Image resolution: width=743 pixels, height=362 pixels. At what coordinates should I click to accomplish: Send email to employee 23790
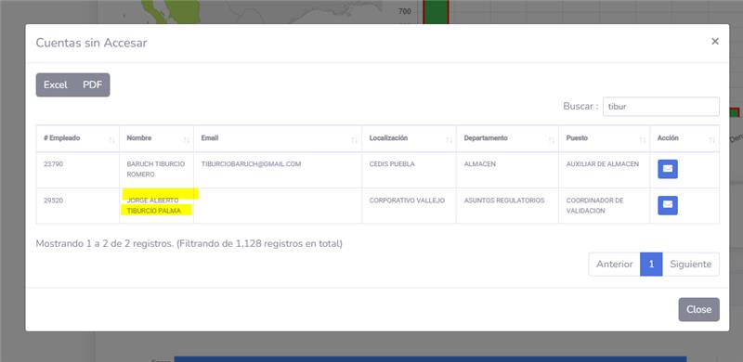[x=667, y=169]
